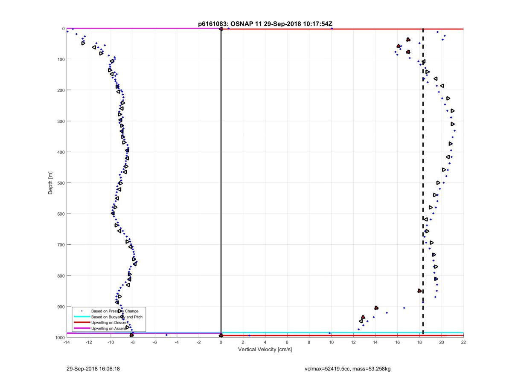Click the depth tick label 200

(x=61, y=90)
